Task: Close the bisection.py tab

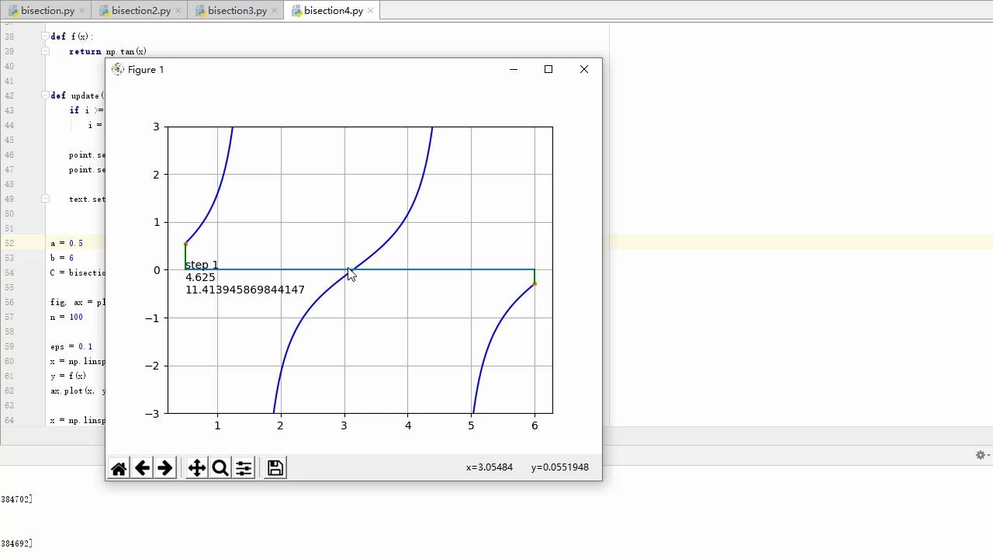Action: click(x=82, y=11)
